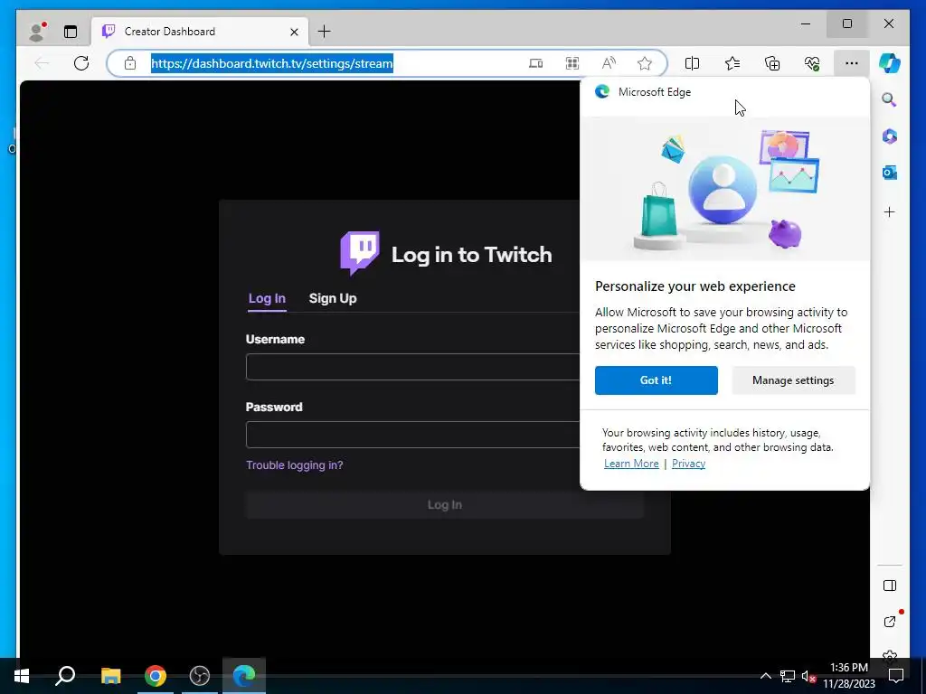Open the Copilot sidebar icon
Image resolution: width=926 pixels, height=694 pixels.
(x=890, y=63)
